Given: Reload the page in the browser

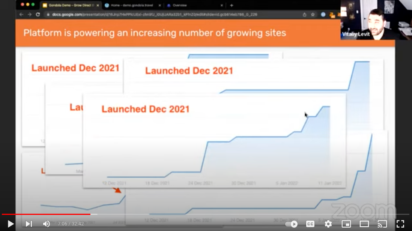Looking at the screenshot, I should tap(38, 14).
